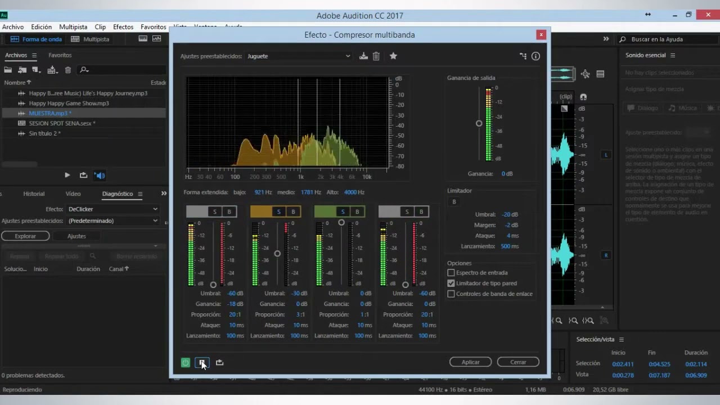Click the Explorar button

(x=25, y=236)
